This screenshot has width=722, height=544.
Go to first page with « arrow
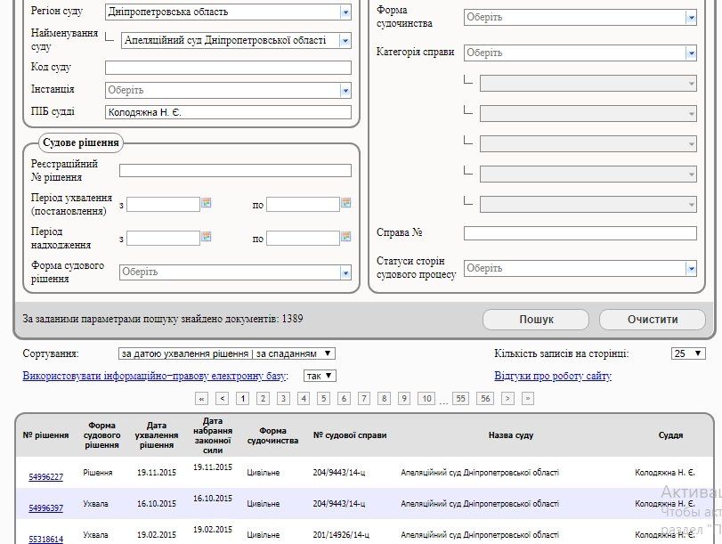[201, 399]
